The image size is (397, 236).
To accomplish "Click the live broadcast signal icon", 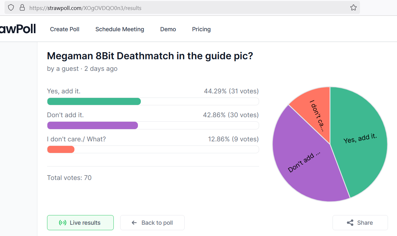I will (x=63, y=223).
